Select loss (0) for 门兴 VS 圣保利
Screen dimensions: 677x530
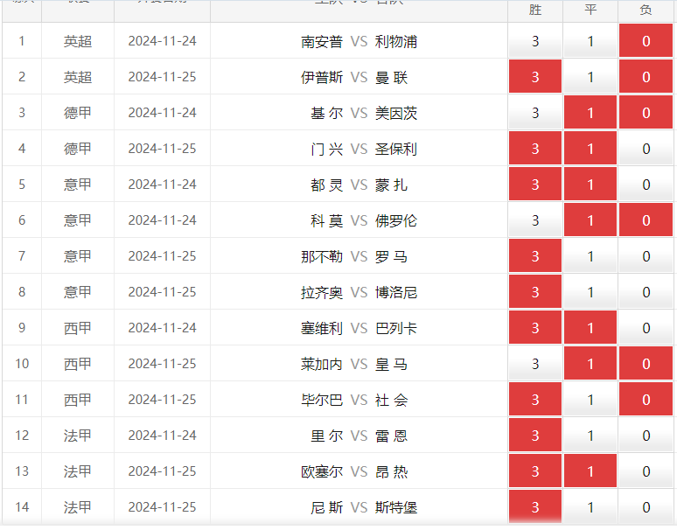tap(646, 149)
